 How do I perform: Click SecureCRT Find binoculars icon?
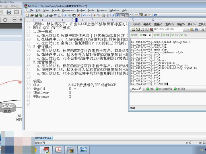point(196,29)
